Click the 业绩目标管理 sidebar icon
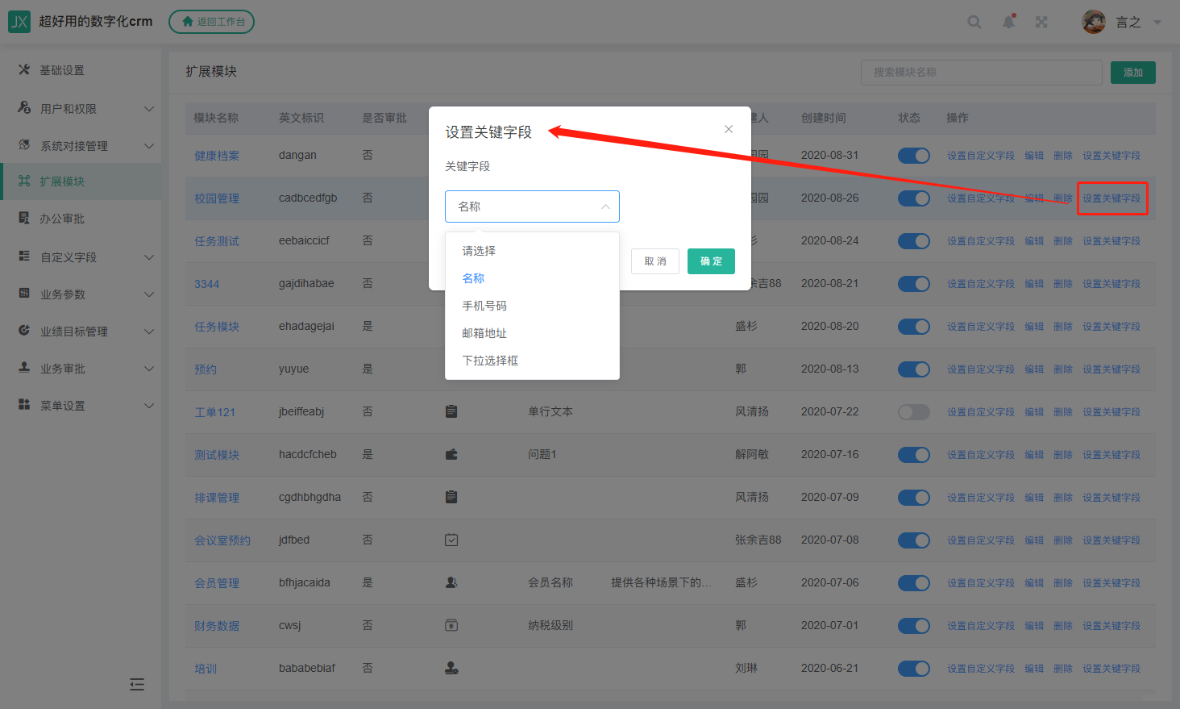Image resolution: width=1180 pixels, height=709 pixels. coord(24,330)
